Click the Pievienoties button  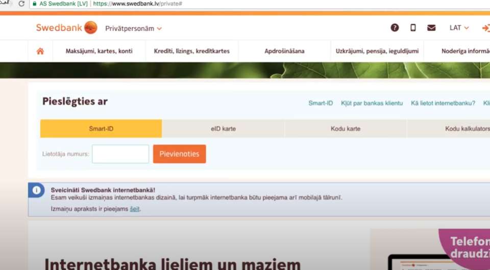tap(179, 154)
